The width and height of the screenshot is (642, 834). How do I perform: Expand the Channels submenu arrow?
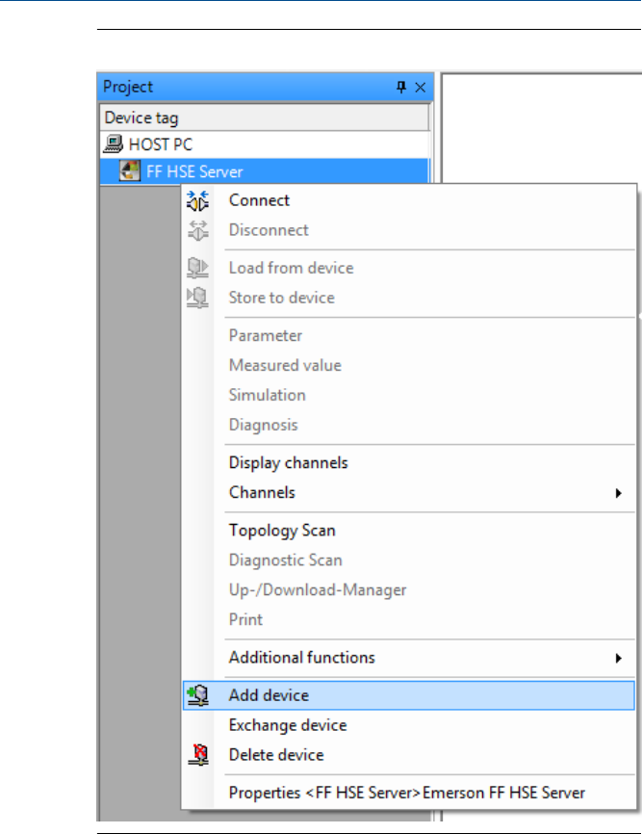[618, 493]
